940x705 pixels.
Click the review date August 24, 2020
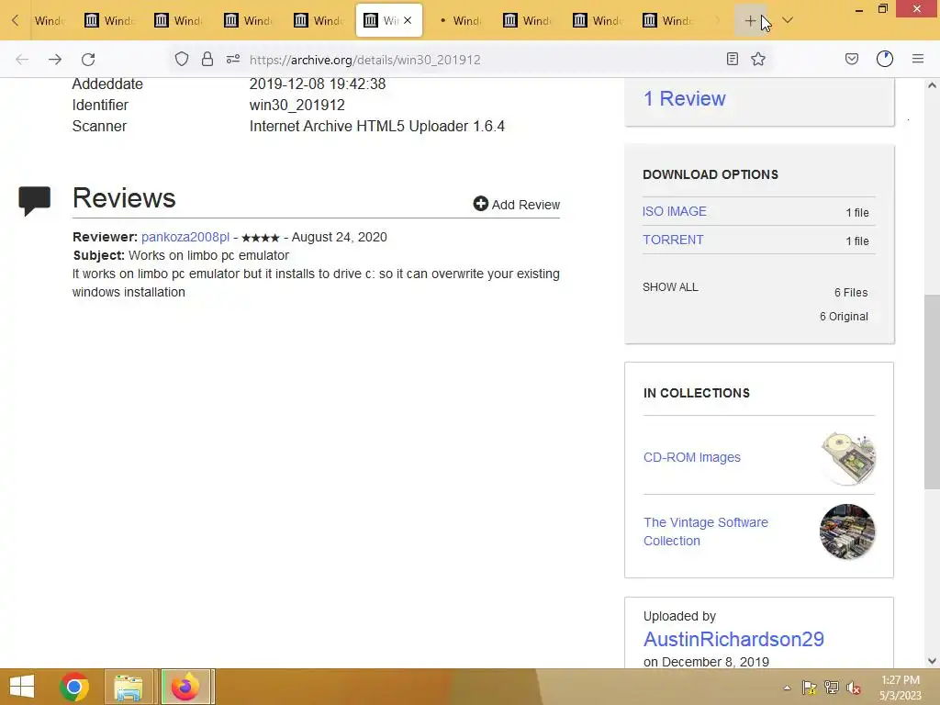pos(339,237)
